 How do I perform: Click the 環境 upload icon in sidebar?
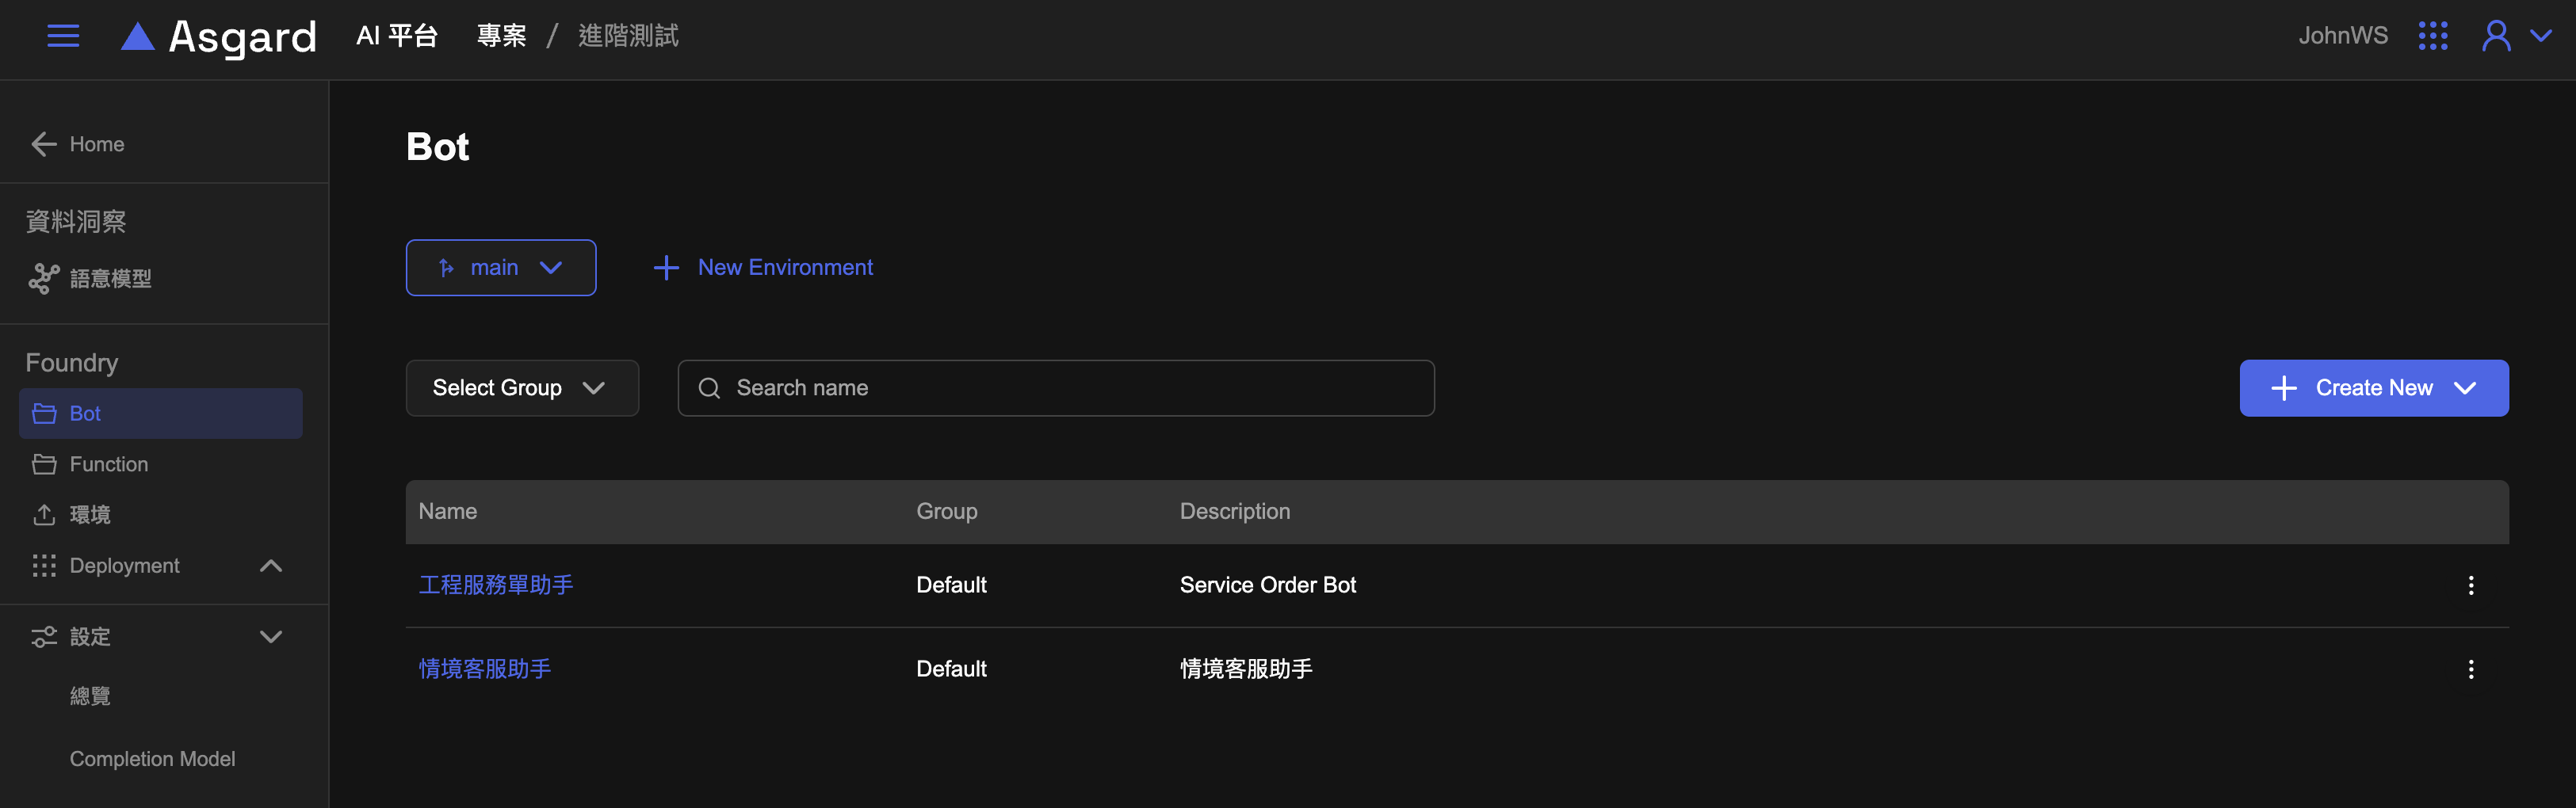coord(44,514)
